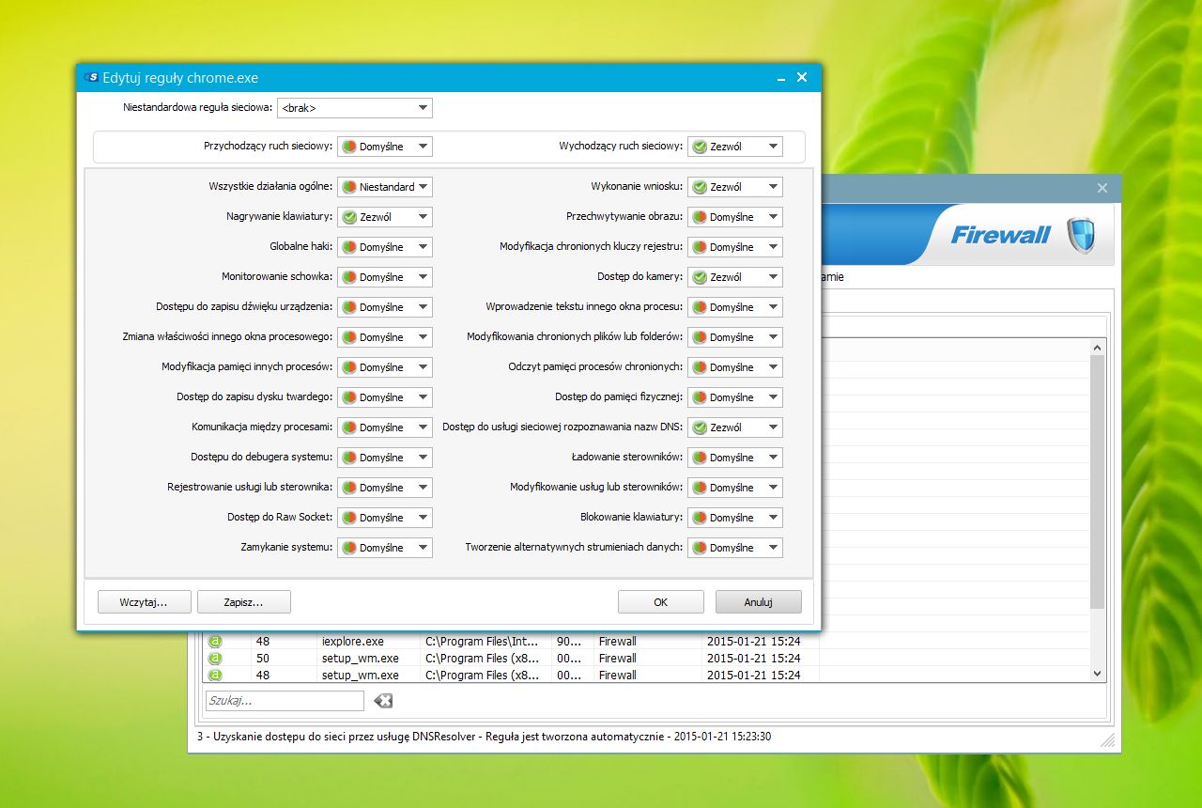Click the shield icon in the Firewall window
Viewport: 1202px width, 808px height.
coord(1082,236)
